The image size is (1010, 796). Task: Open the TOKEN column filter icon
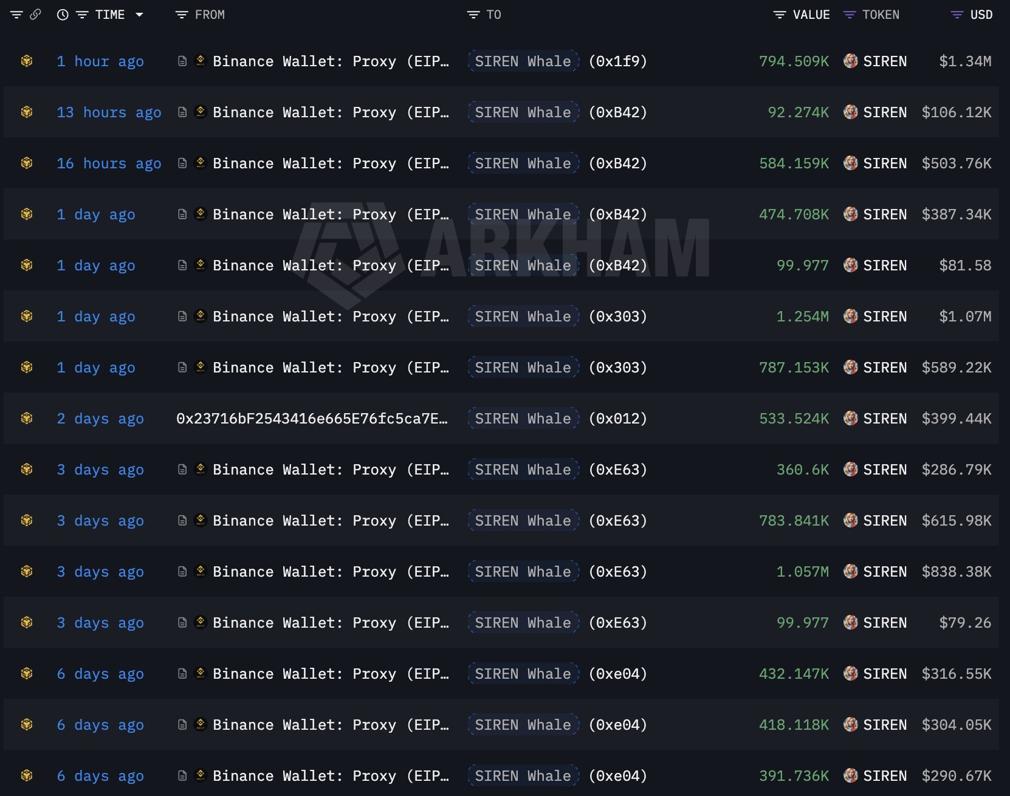tap(850, 15)
